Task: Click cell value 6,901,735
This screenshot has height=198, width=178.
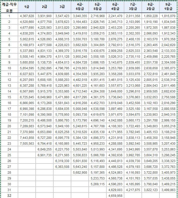Action: point(44,155)
